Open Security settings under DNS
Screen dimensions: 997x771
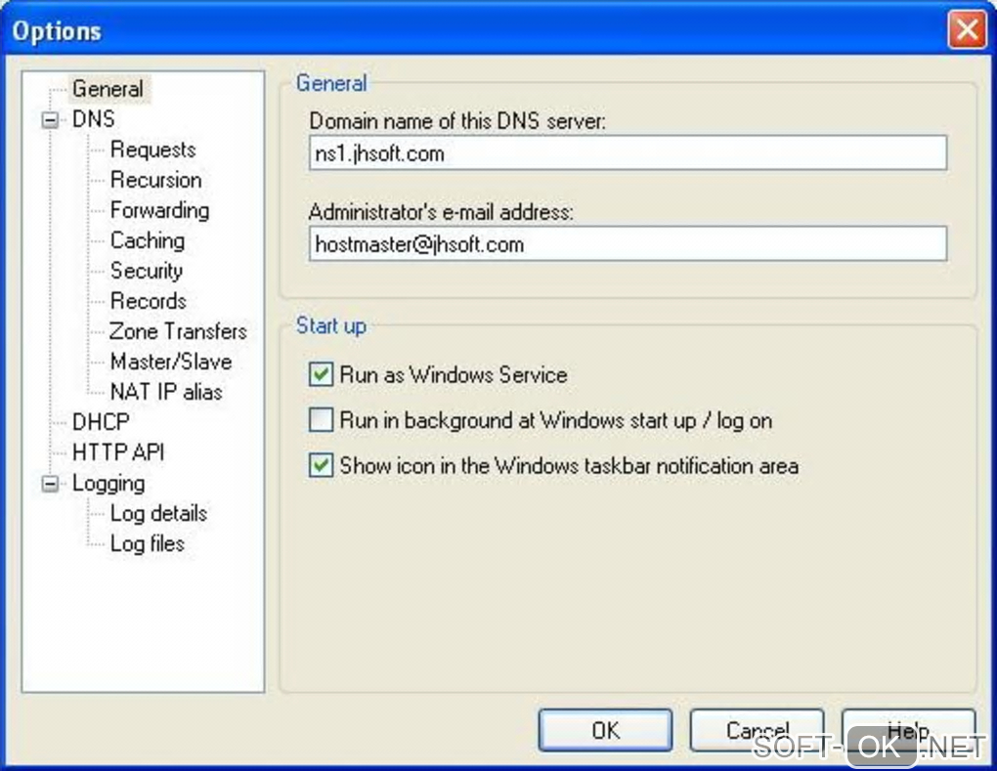146,271
